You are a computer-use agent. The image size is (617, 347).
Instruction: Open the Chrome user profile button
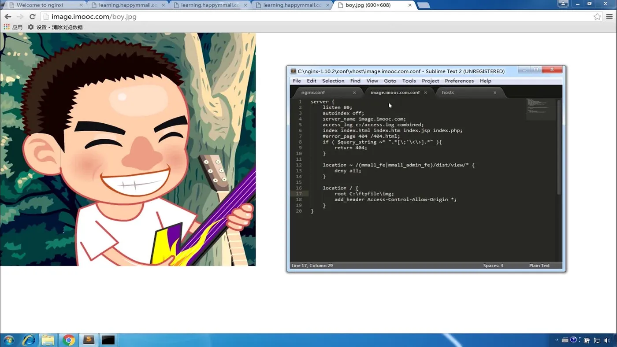[563, 4]
